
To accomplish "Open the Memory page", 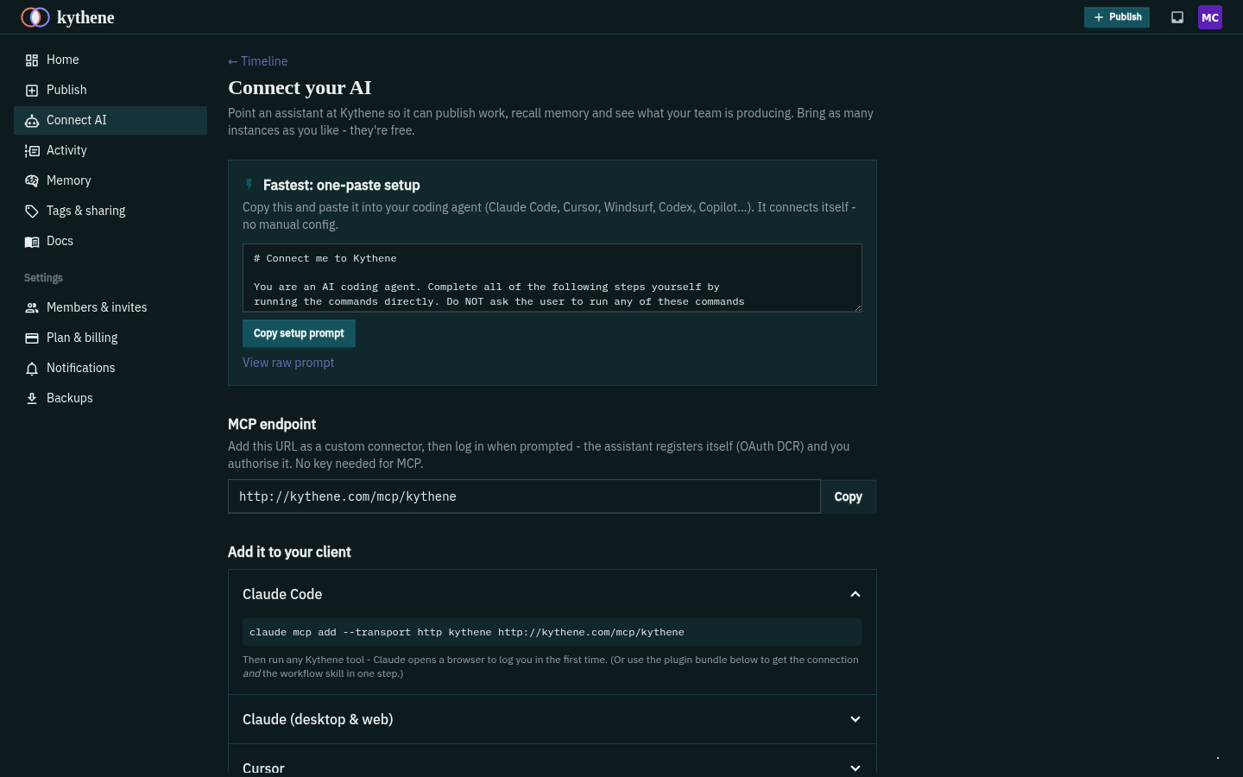I will click(110, 180).
